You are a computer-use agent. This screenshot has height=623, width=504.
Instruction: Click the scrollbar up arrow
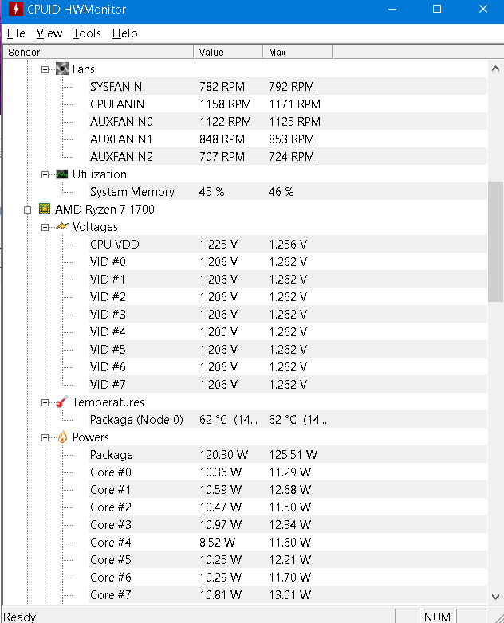495,69
